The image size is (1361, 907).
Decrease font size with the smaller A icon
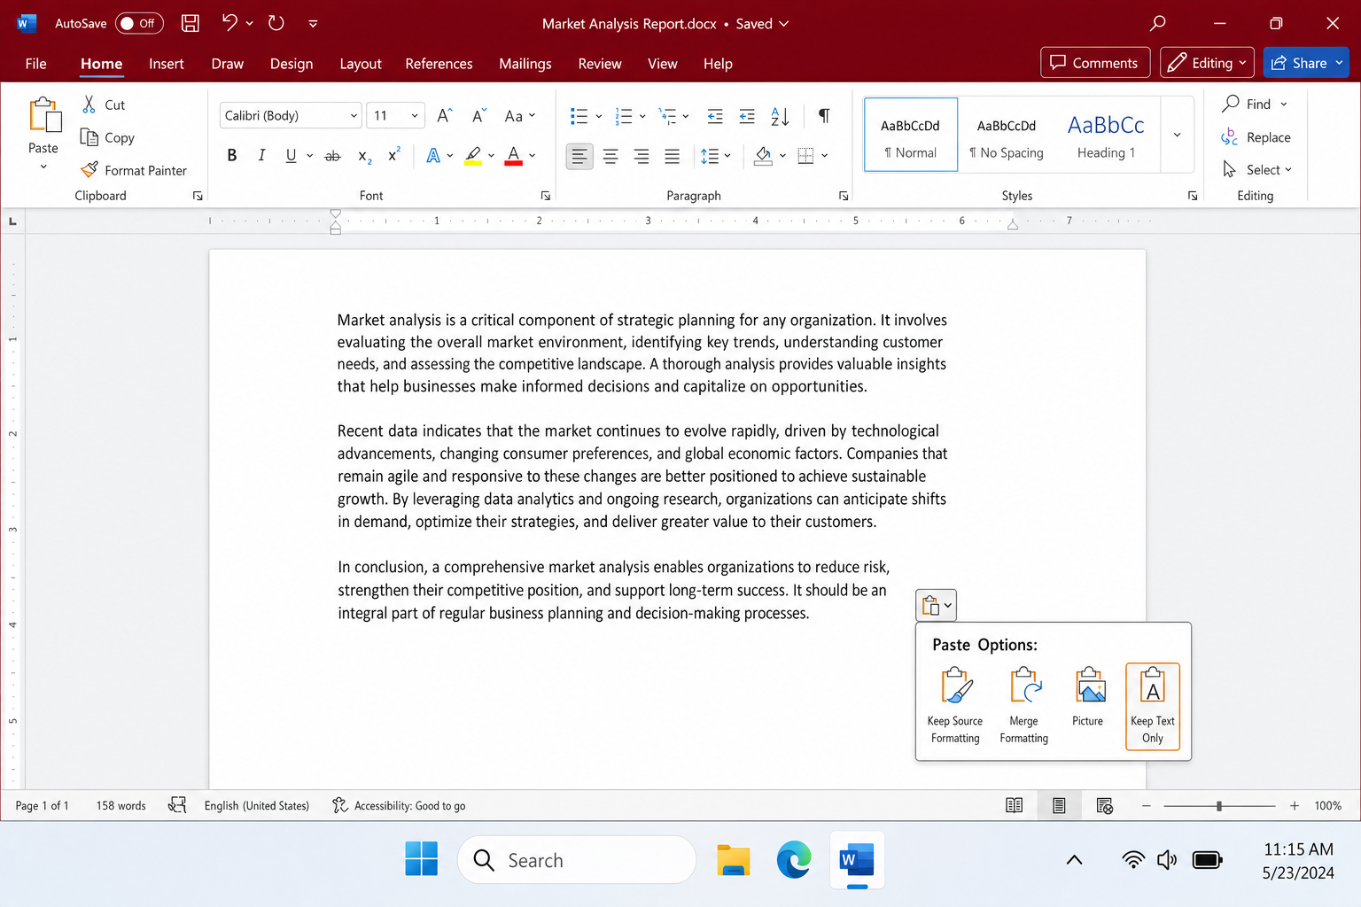478,115
